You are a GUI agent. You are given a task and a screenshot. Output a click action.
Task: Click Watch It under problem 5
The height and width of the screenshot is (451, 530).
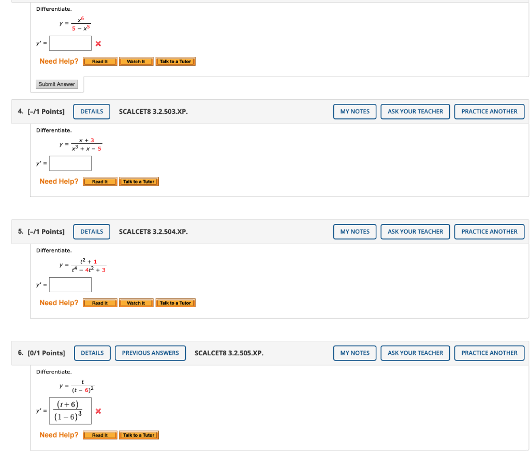pos(136,303)
